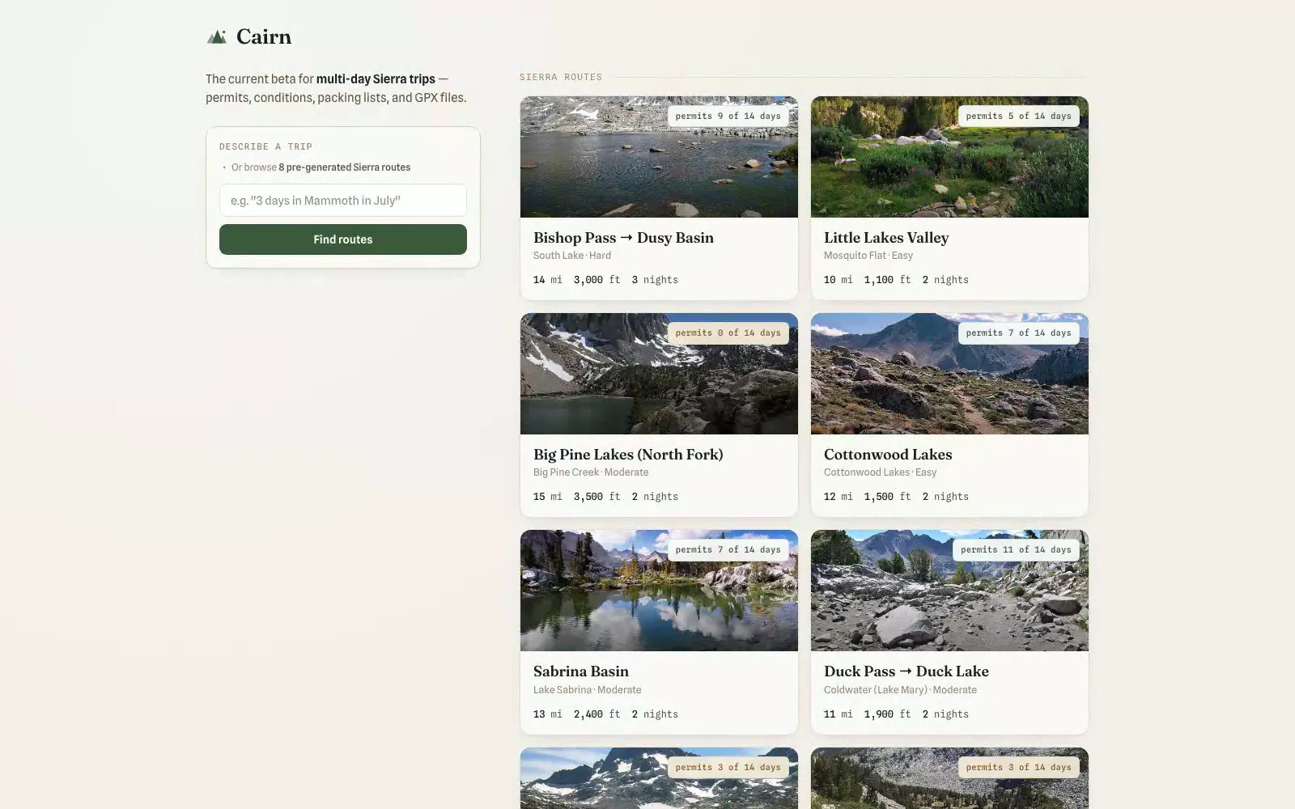1295x809 pixels.
Task: Click the Cairn mountain logo icon
Action: coord(216,36)
